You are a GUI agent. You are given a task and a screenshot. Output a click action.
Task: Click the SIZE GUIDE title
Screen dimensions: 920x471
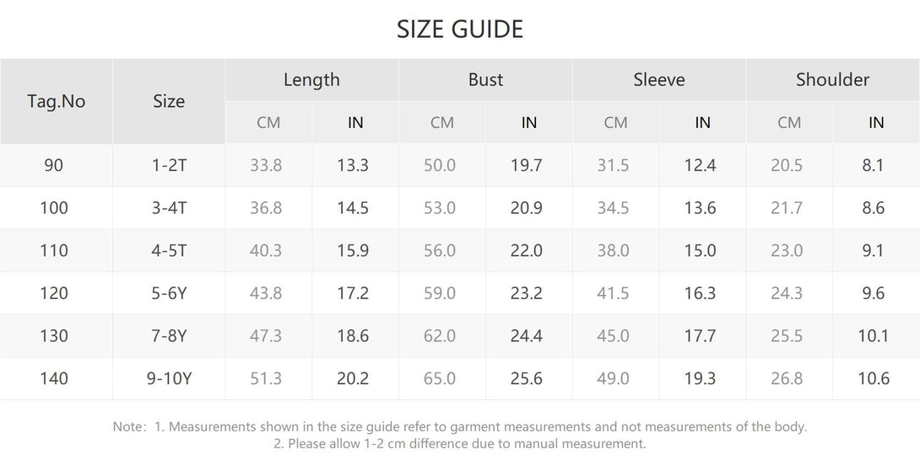pos(460,29)
